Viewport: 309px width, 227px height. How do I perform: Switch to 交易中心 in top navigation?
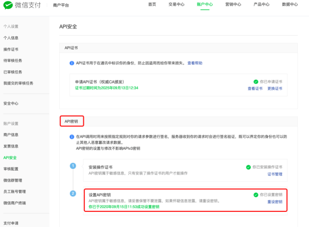tap(176, 4)
